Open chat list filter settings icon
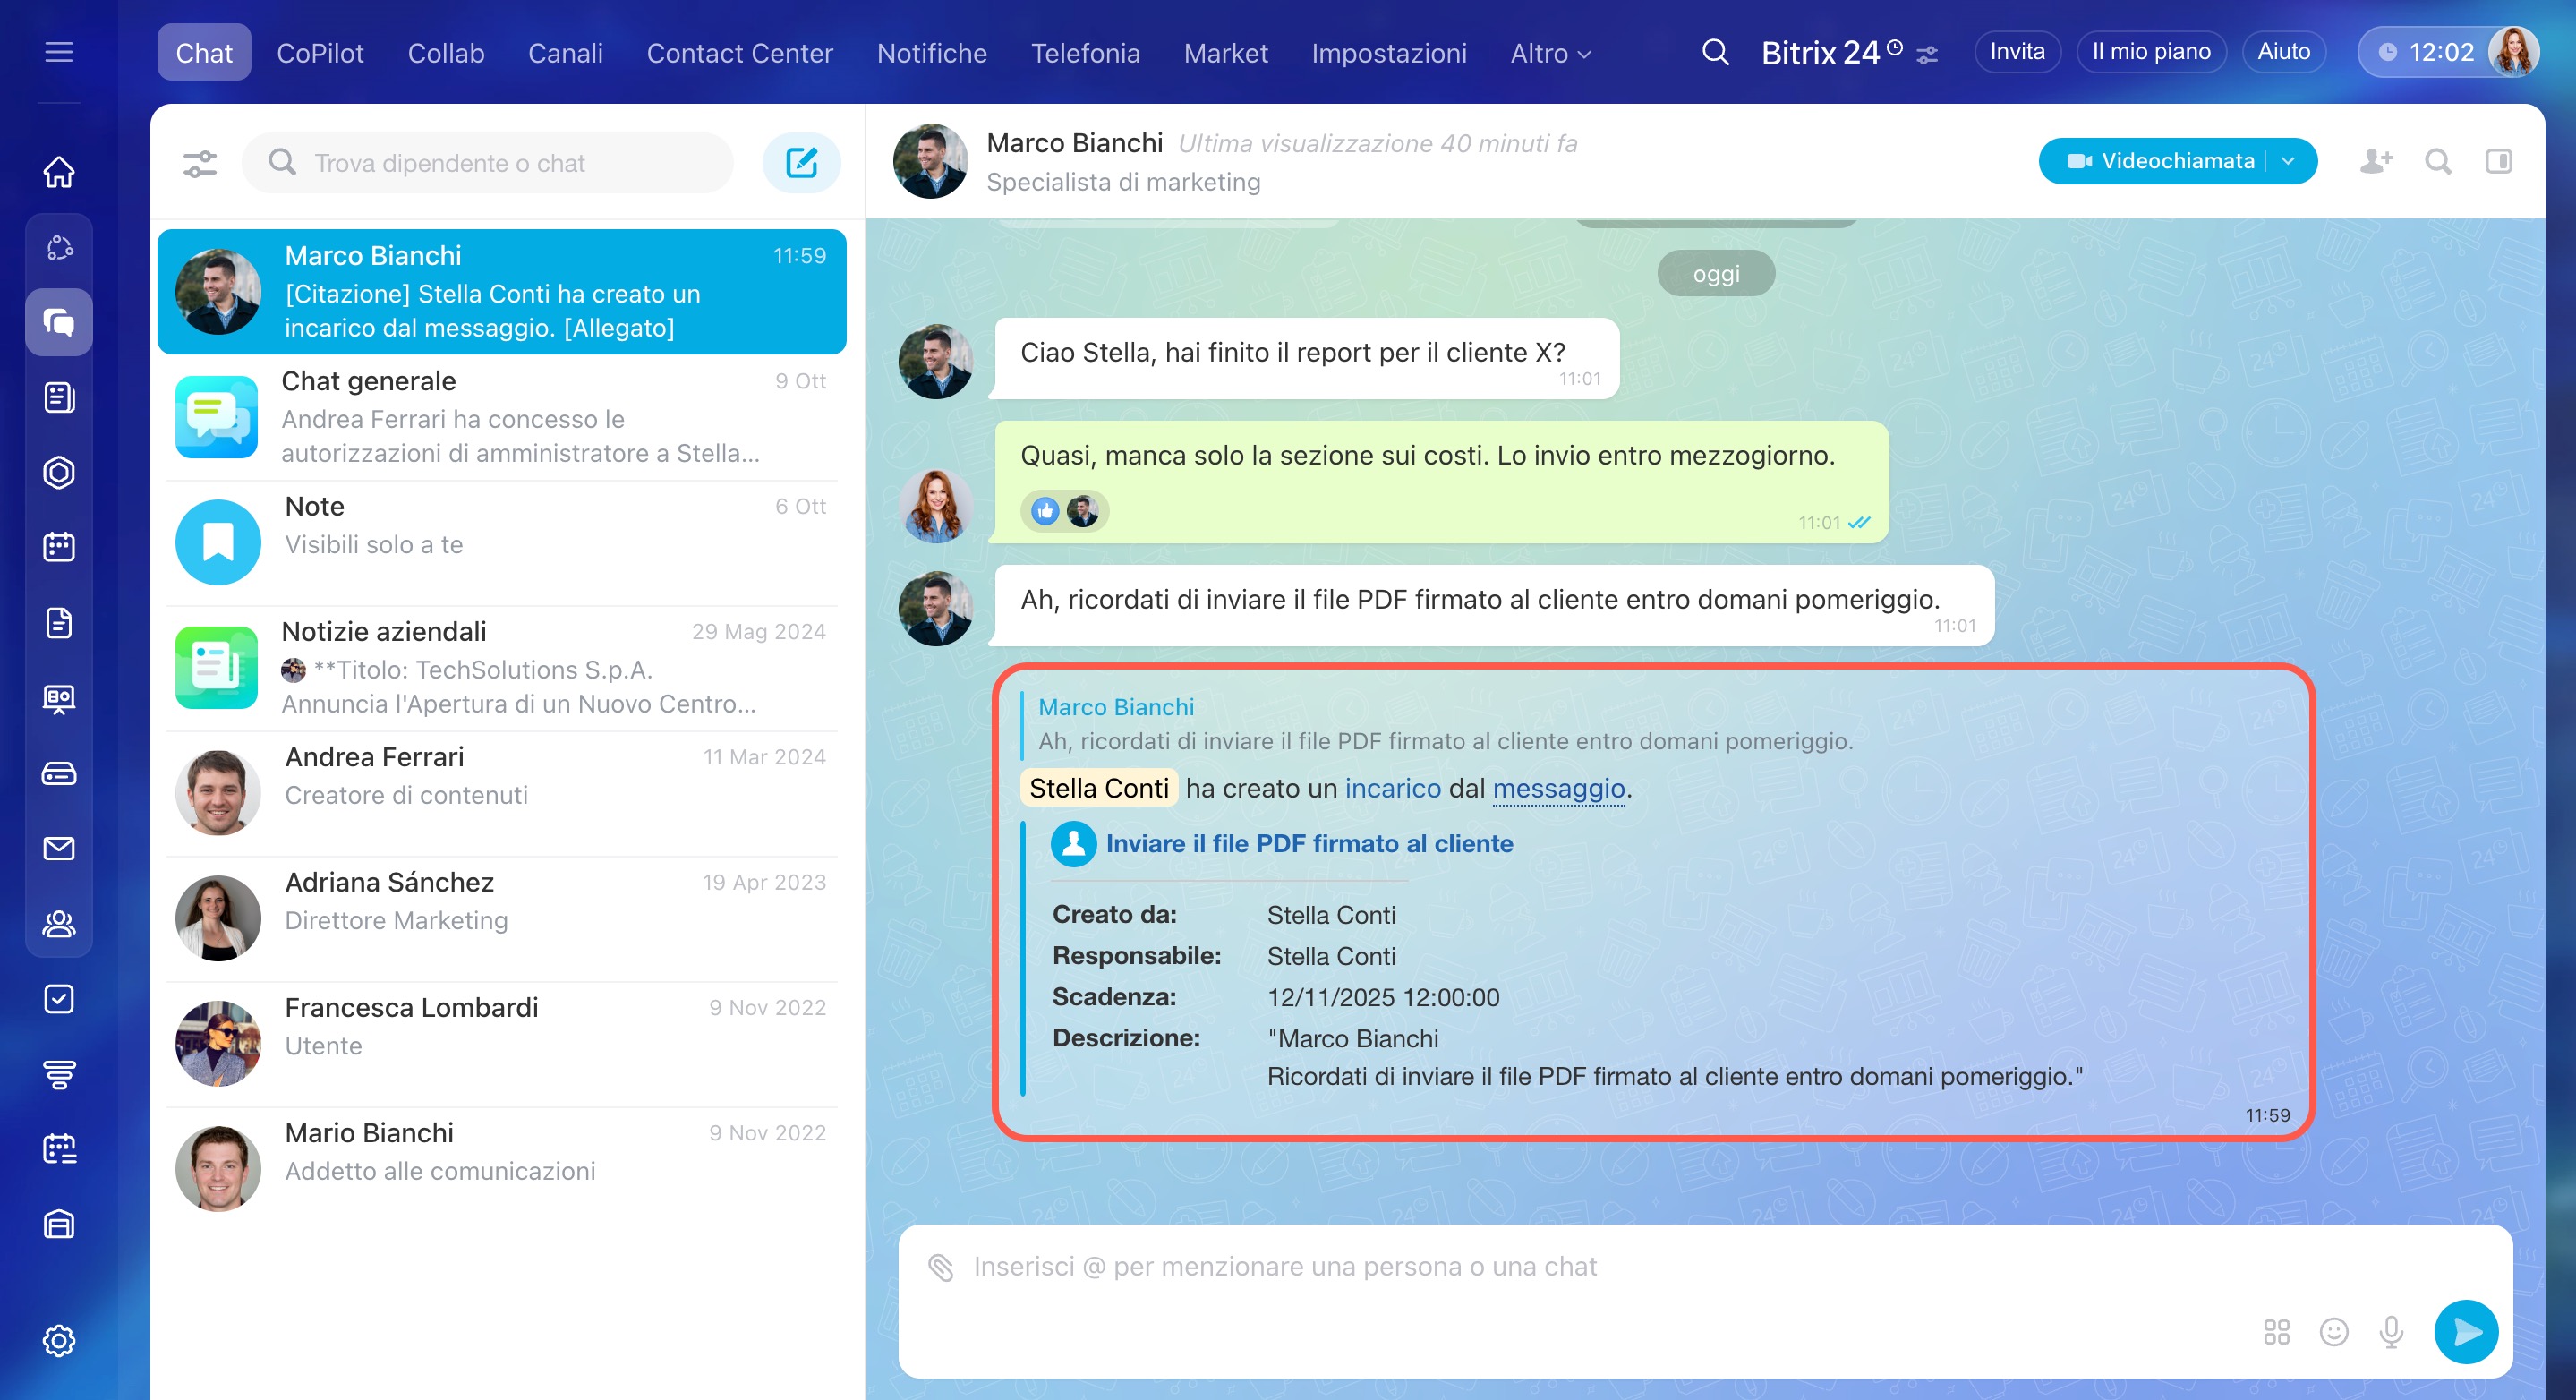 coord(200,163)
